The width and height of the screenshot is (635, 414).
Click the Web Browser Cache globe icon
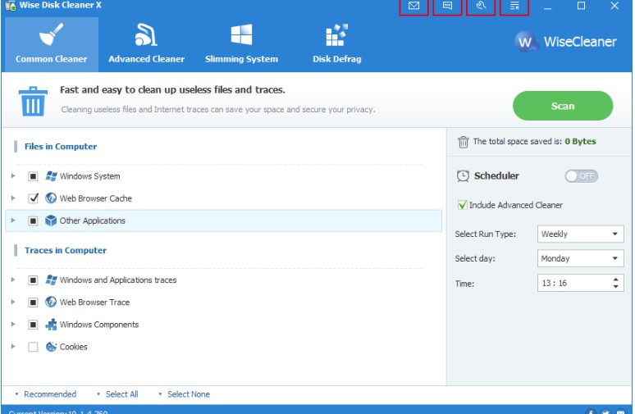click(x=51, y=198)
